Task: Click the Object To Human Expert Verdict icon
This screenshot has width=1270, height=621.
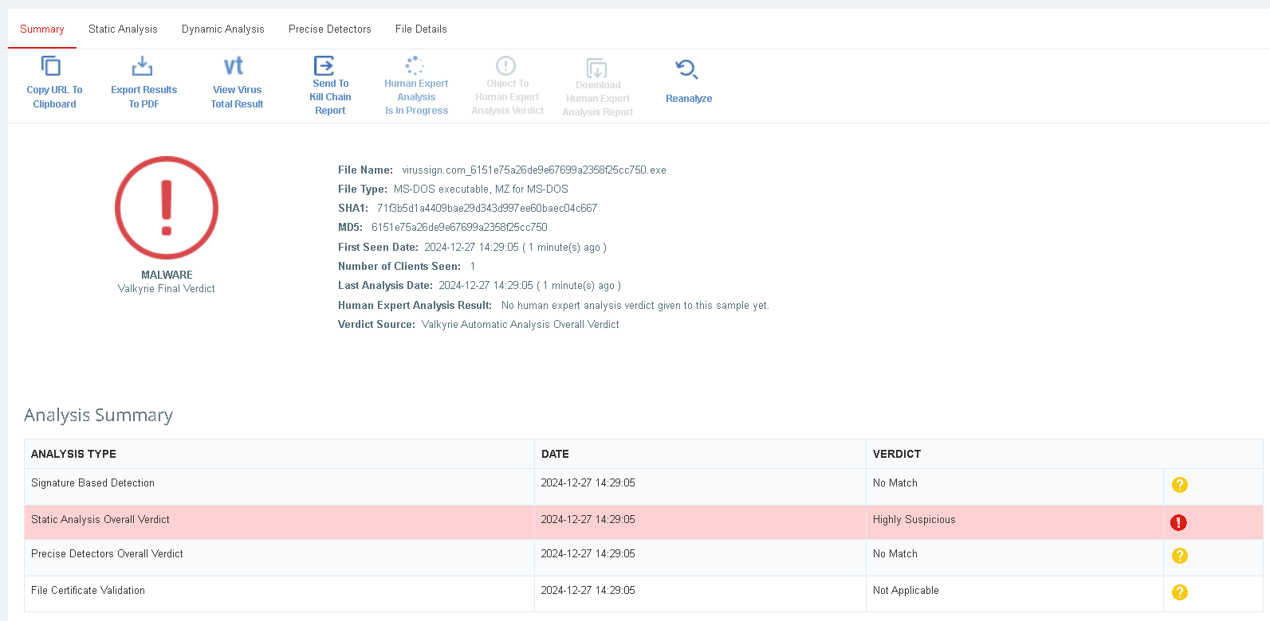Action: [x=506, y=65]
